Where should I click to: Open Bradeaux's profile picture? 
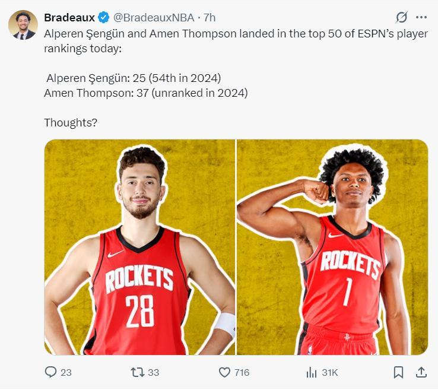point(23,26)
